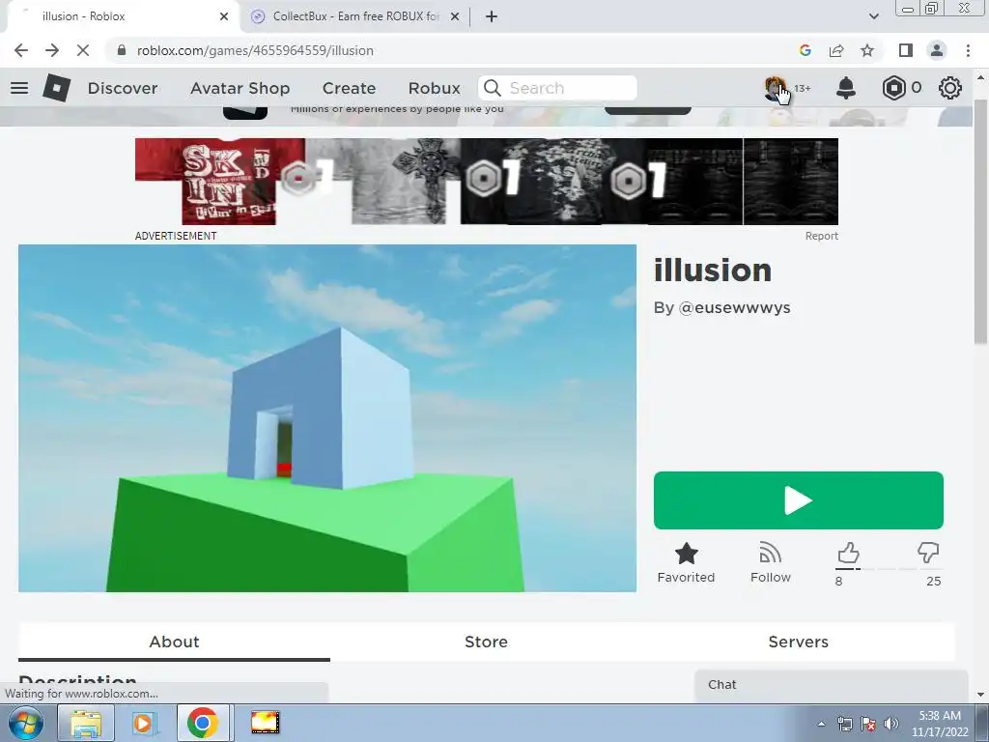Open Windows Media Player from taskbar
Viewport: 989px width, 742px height.
(143, 723)
